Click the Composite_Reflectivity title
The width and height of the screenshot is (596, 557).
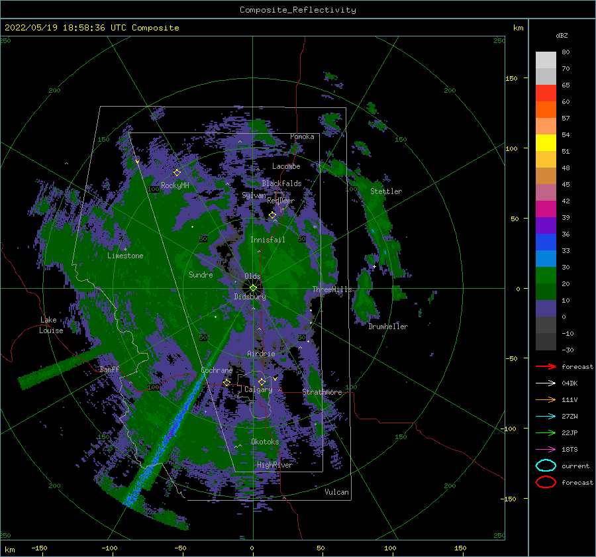(x=298, y=10)
